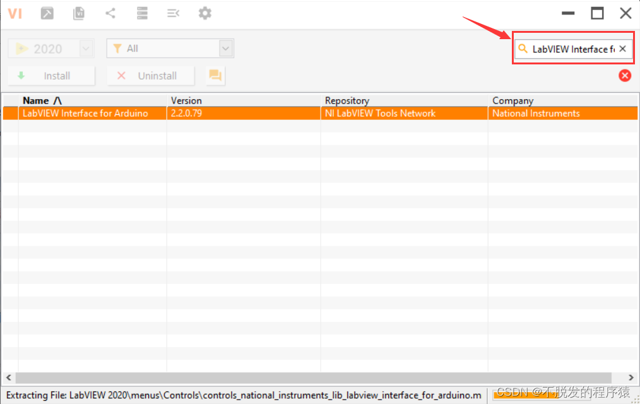Click the Uninstall button
Viewport: 640px width, 404px height.
pos(151,76)
